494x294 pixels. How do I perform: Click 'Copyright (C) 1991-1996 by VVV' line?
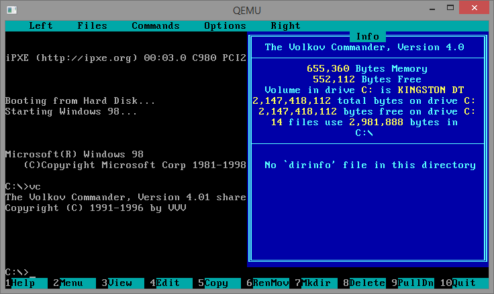point(96,208)
